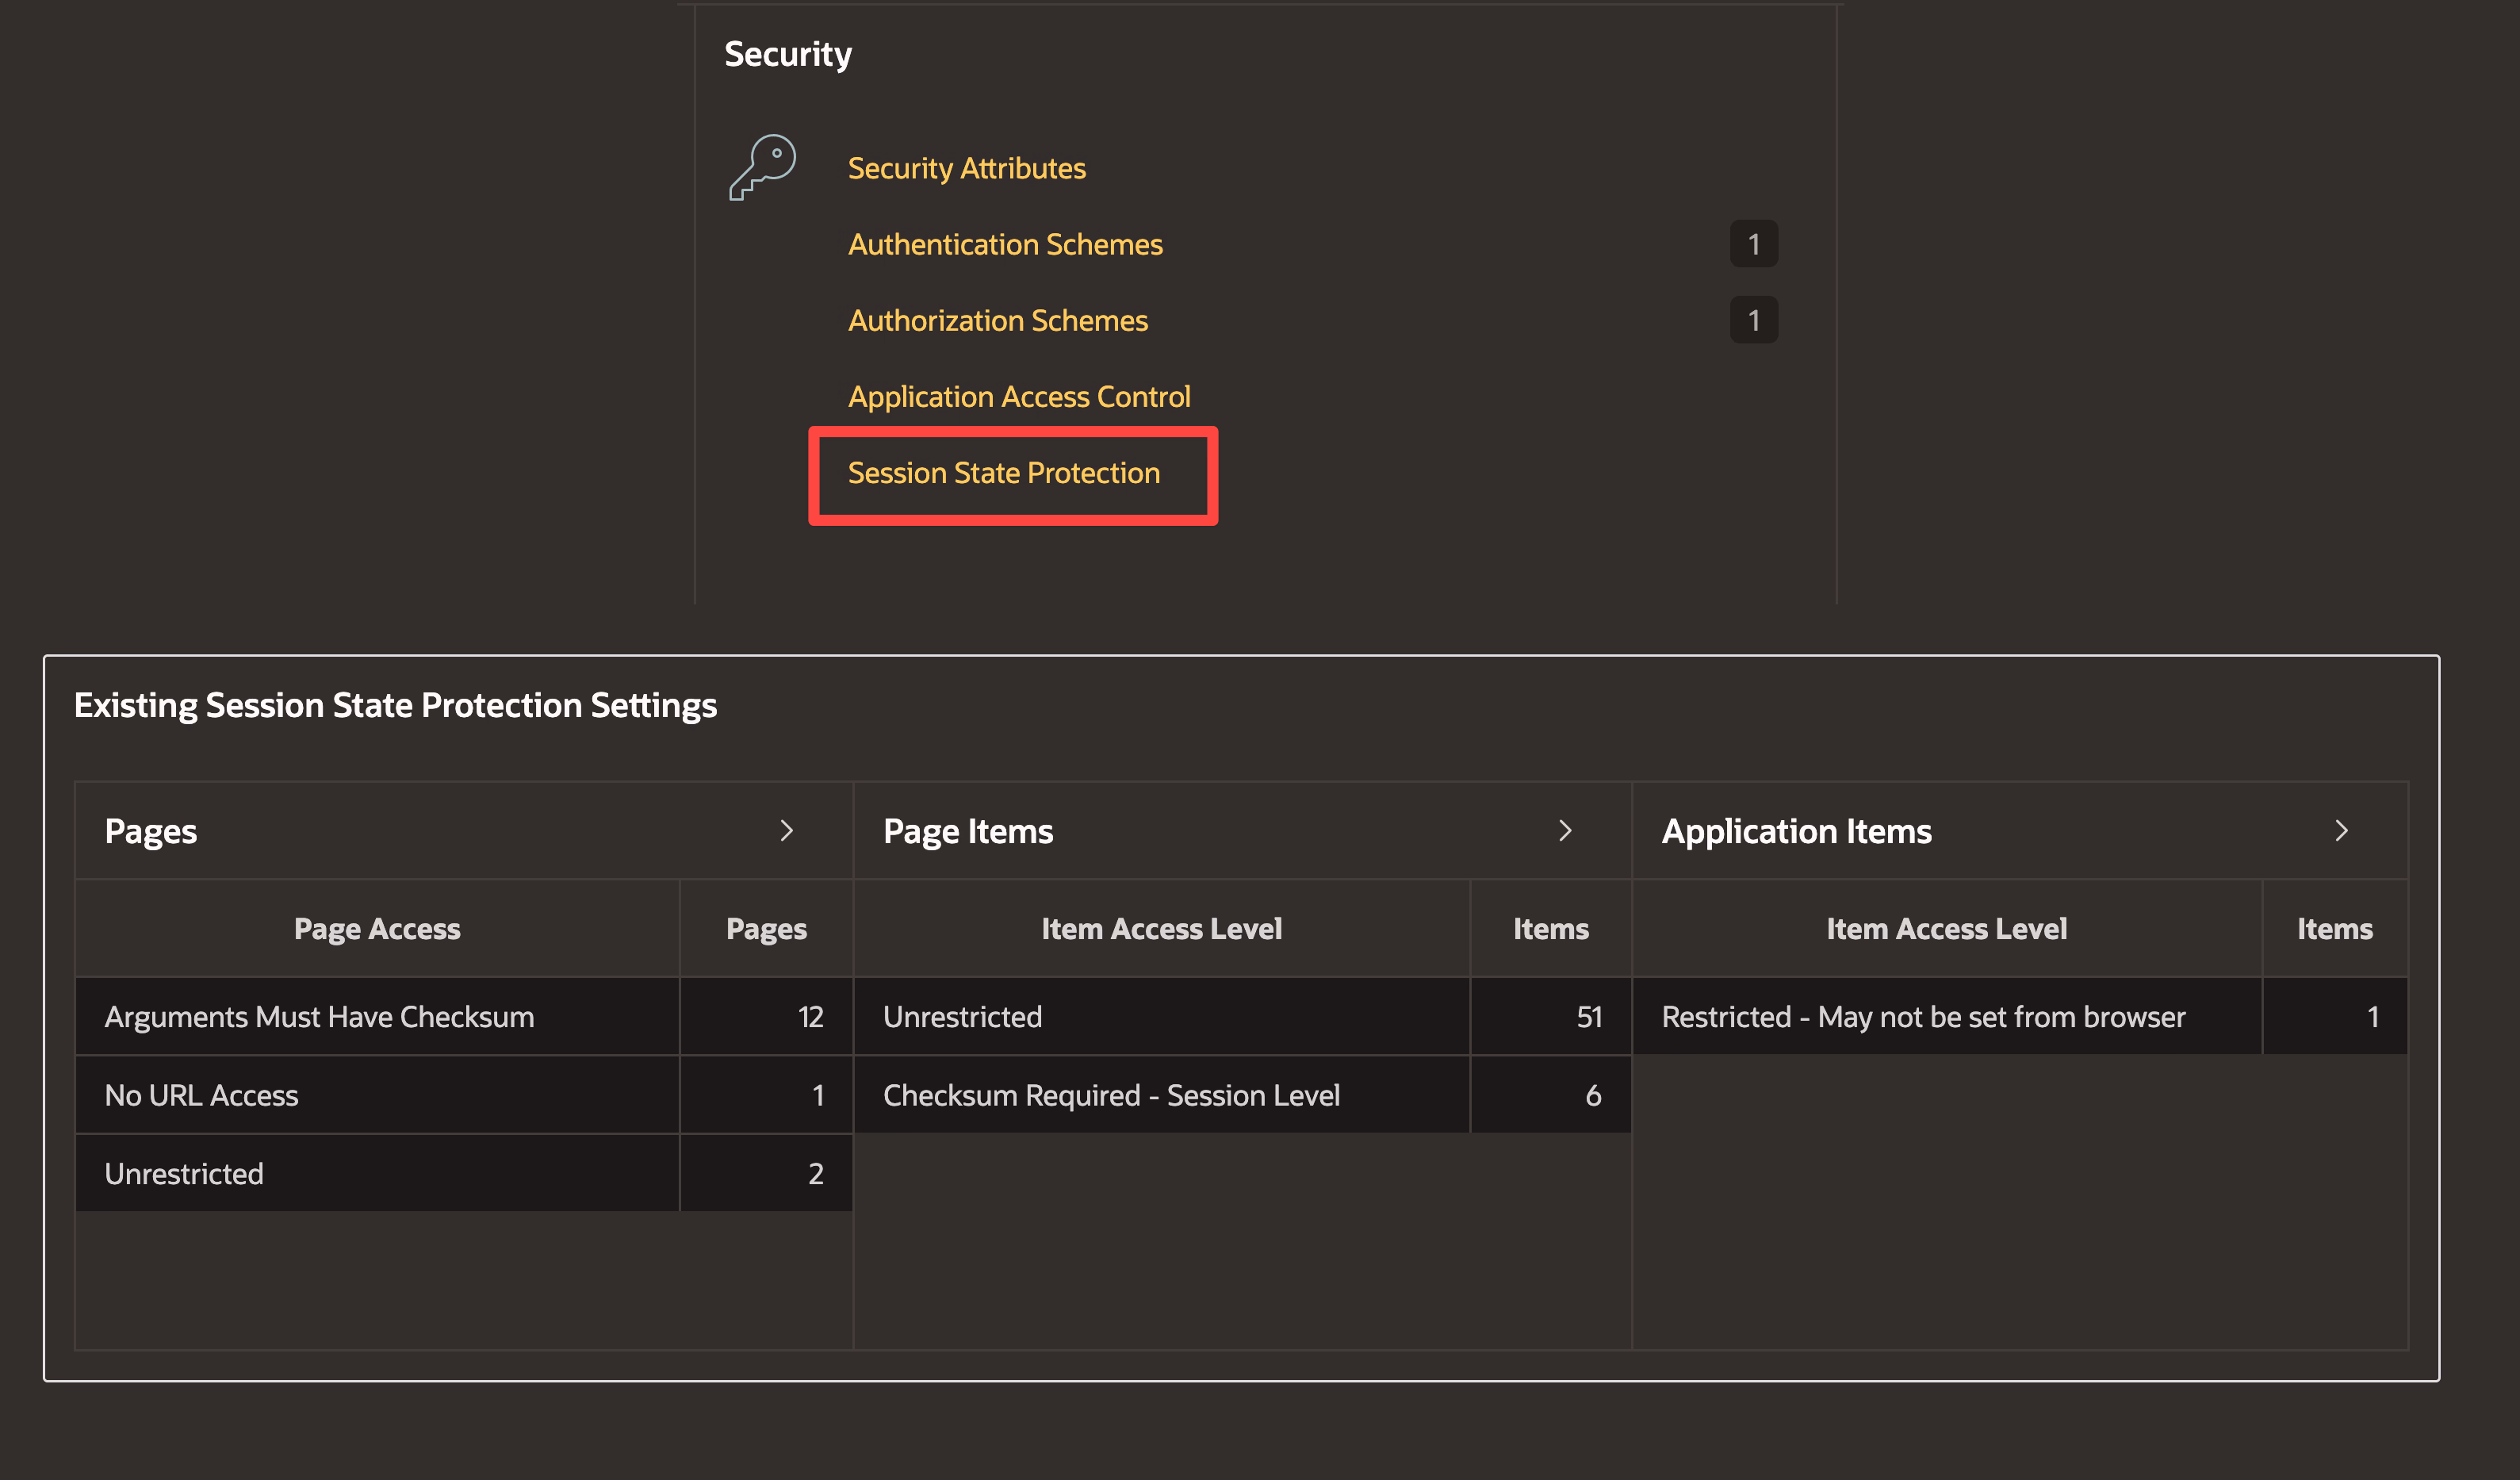Click the Authentication Schemes count badge
2520x1480 pixels.
[x=1753, y=244]
